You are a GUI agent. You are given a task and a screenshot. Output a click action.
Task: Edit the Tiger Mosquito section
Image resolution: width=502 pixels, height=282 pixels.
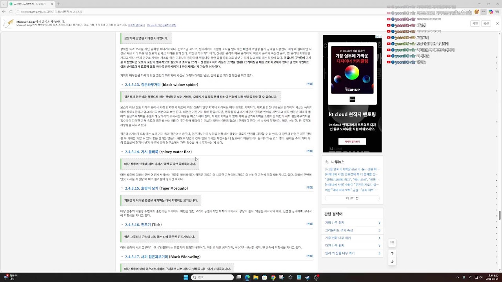(x=309, y=187)
